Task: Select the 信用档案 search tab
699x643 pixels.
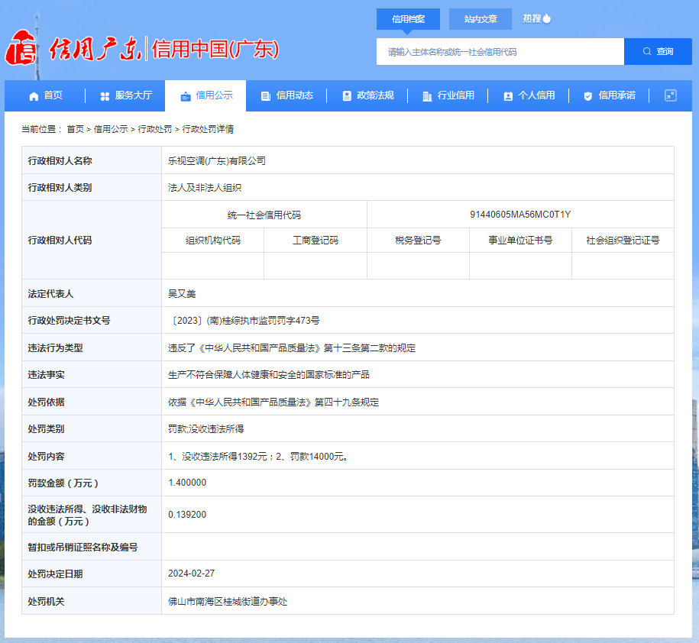Action: 409,19
